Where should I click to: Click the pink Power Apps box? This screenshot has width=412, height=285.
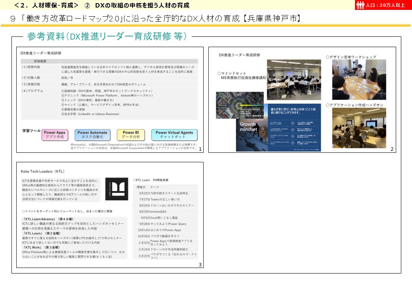(x=55, y=135)
